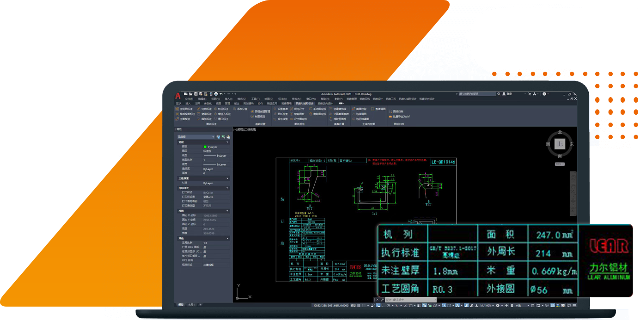Click the 删除固定线 ribbon tool

[318, 114]
